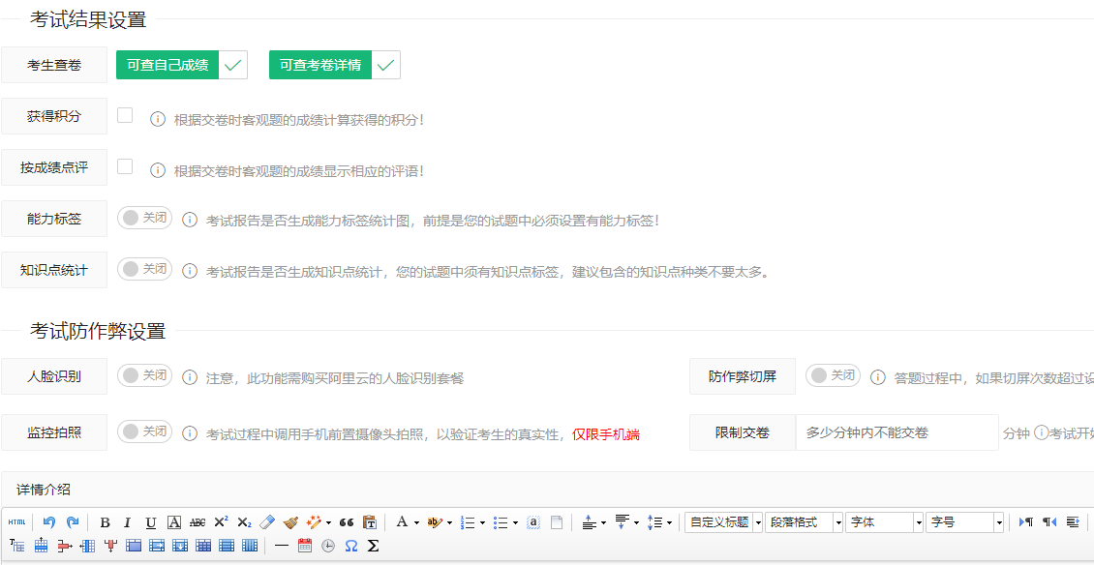The height and width of the screenshot is (565, 1094).
Task: Click the 可查考卷详情 button
Action: coord(320,65)
